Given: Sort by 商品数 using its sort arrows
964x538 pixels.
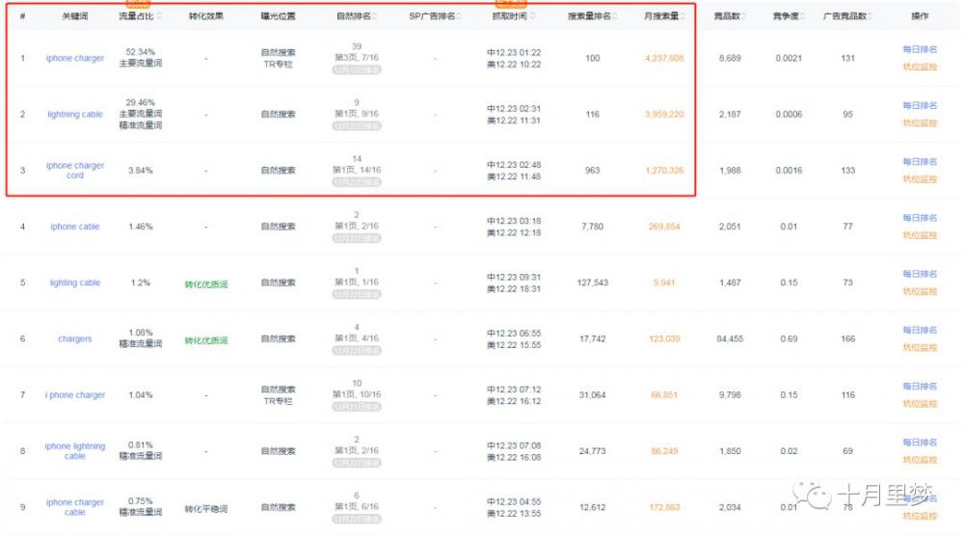Looking at the screenshot, I should tap(743, 16).
